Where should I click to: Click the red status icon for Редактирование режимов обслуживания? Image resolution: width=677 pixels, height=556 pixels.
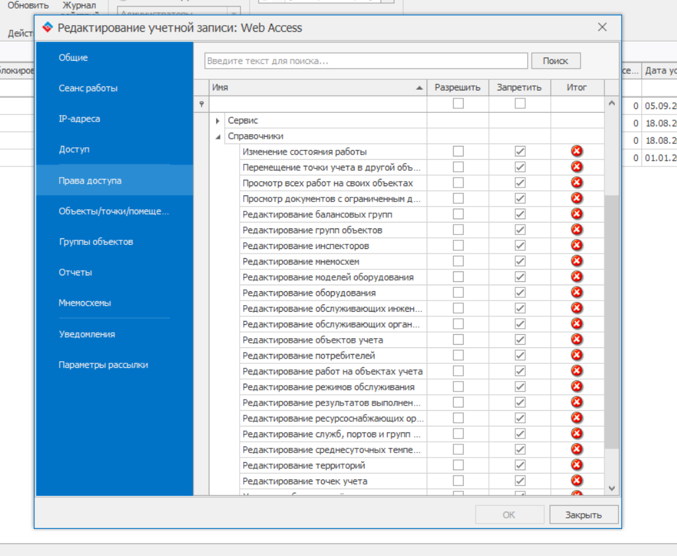point(577,386)
